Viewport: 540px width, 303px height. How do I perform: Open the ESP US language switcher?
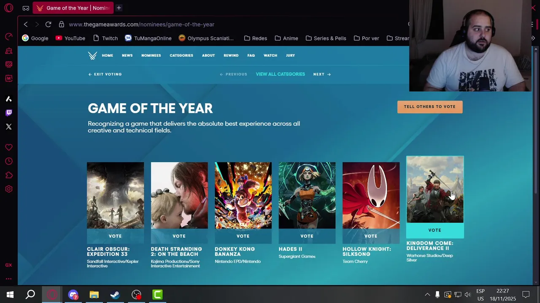481,295
